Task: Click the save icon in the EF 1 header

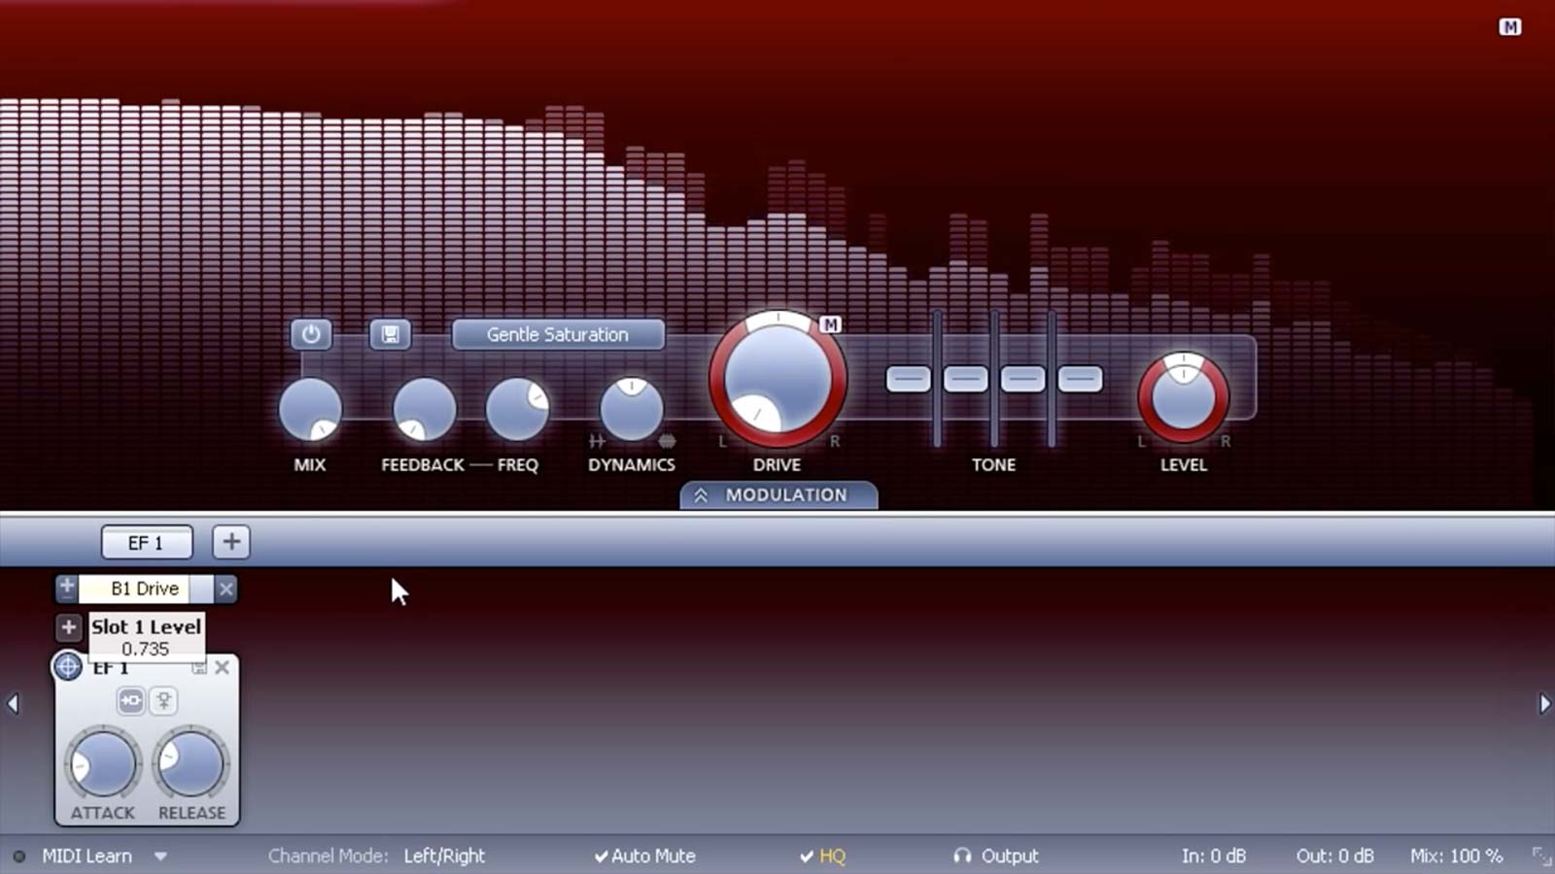Action: pyautogui.click(x=199, y=667)
